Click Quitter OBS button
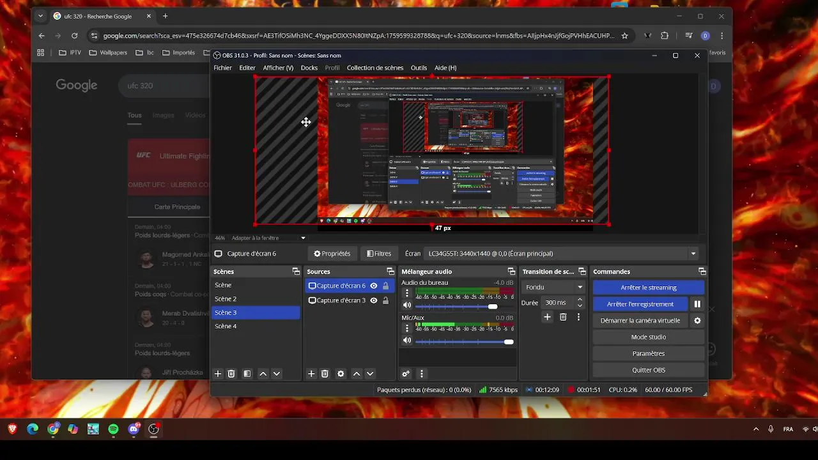818x460 pixels. (649, 370)
